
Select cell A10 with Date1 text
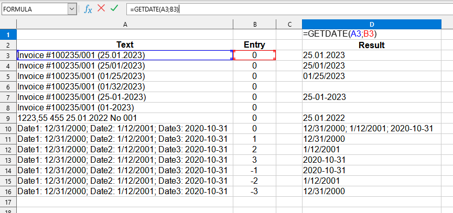(125, 129)
